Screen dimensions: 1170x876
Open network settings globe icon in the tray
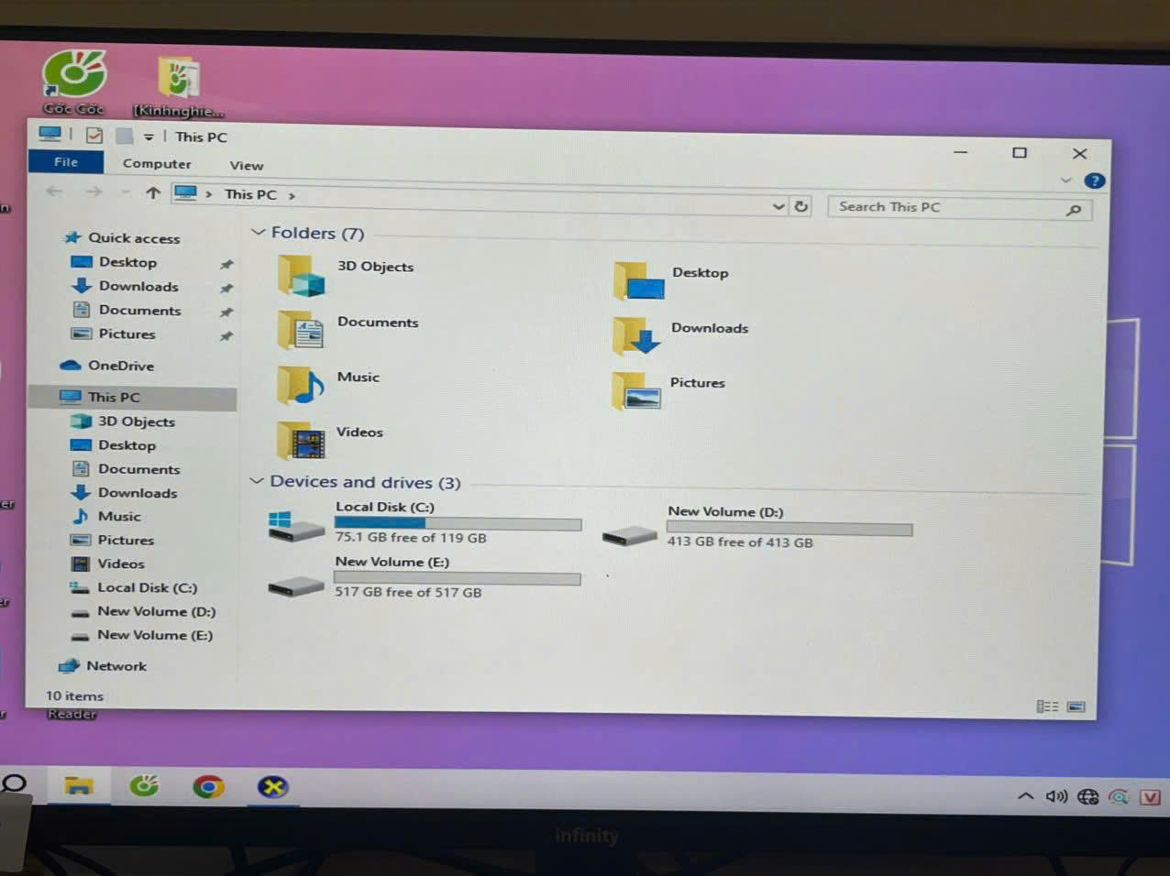[1088, 797]
